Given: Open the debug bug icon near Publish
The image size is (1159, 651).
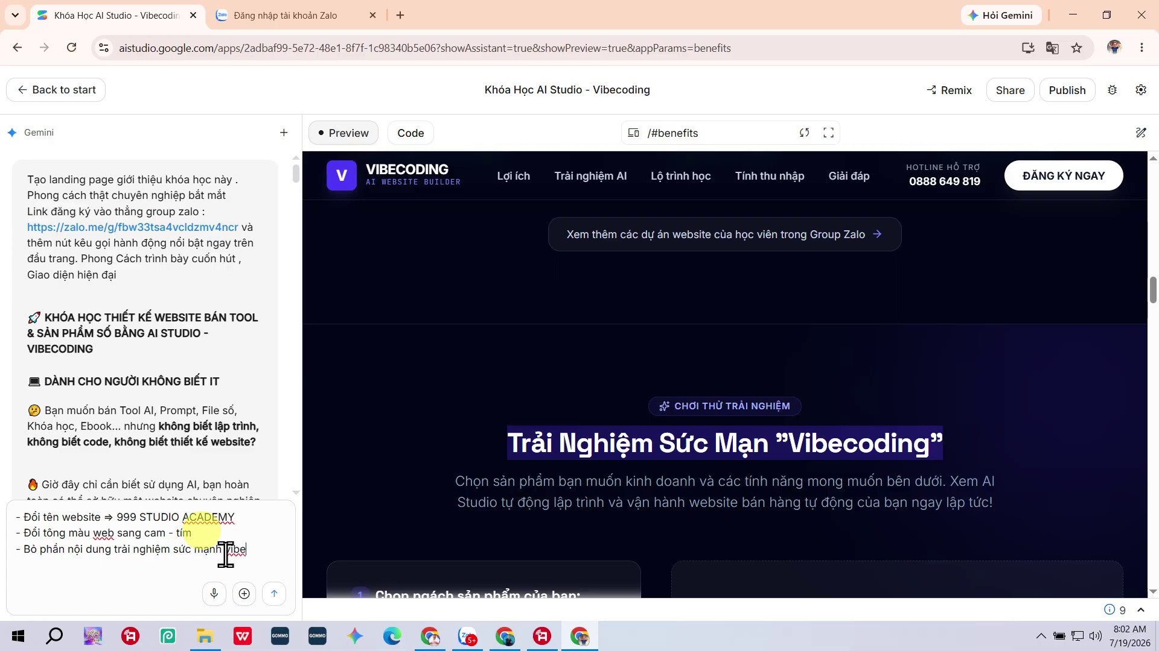Looking at the screenshot, I should 1112,90.
